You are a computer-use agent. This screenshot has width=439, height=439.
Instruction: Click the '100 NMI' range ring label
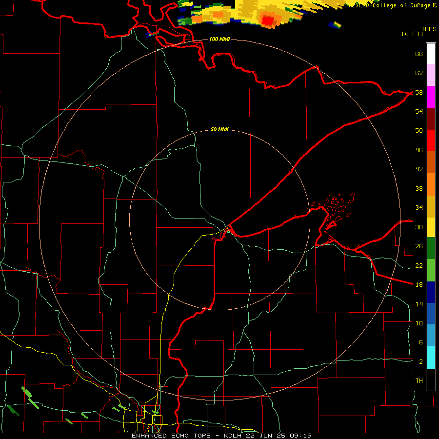219,39
